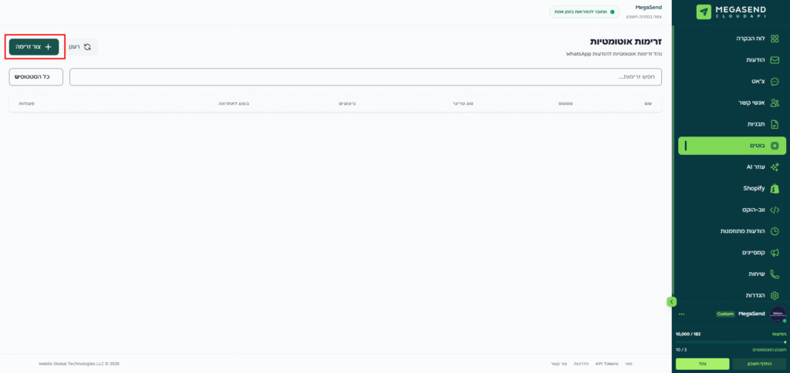Image resolution: width=790 pixels, height=373 pixels.
Task: Open ווב-הוקס via its code brackets icon
Action: pyautogui.click(x=775, y=210)
